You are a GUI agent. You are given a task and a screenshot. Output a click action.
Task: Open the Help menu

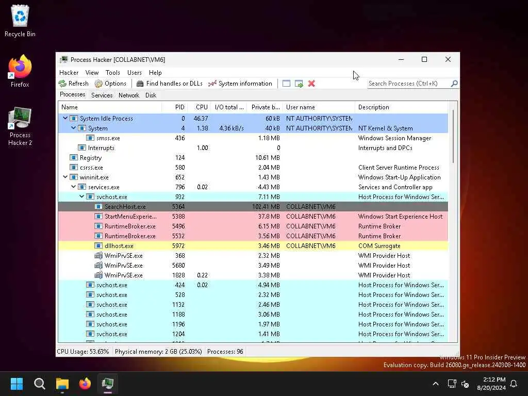click(x=155, y=73)
